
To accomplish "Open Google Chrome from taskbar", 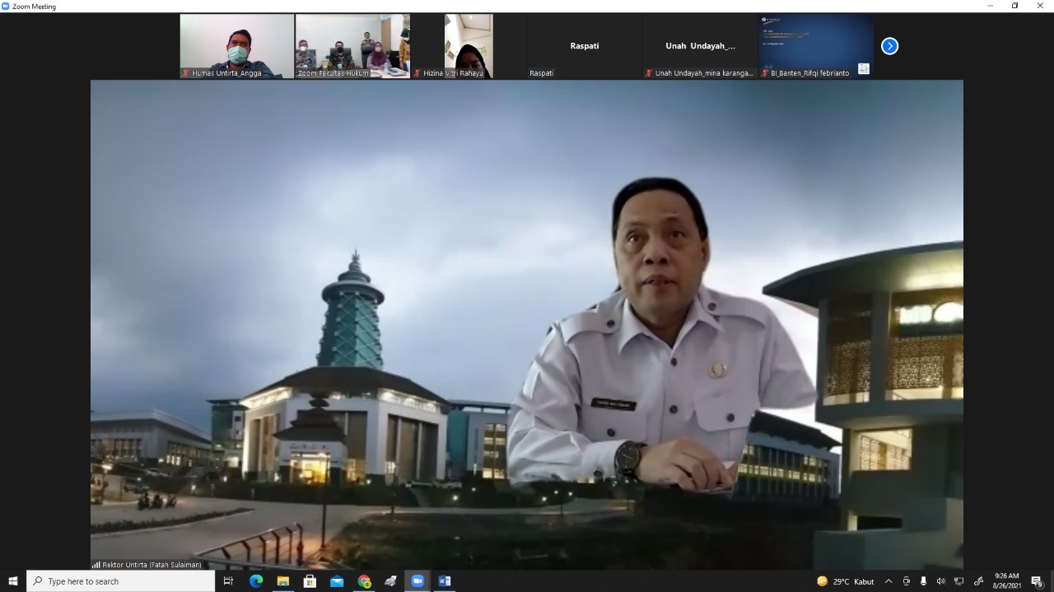I will pyautogui.click(x=364, y=581).
